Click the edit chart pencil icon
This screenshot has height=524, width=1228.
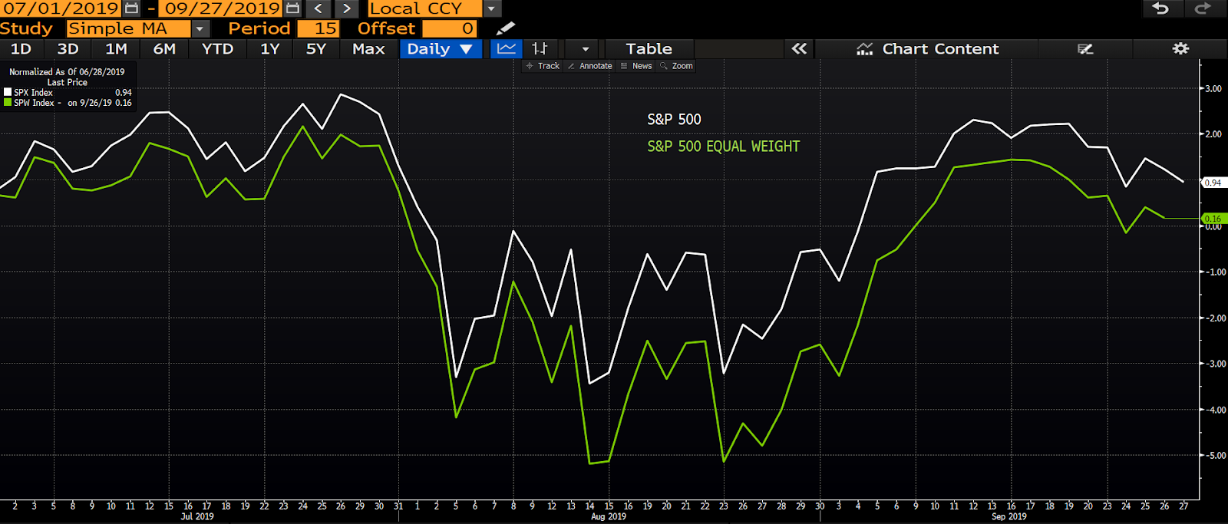1085,48
